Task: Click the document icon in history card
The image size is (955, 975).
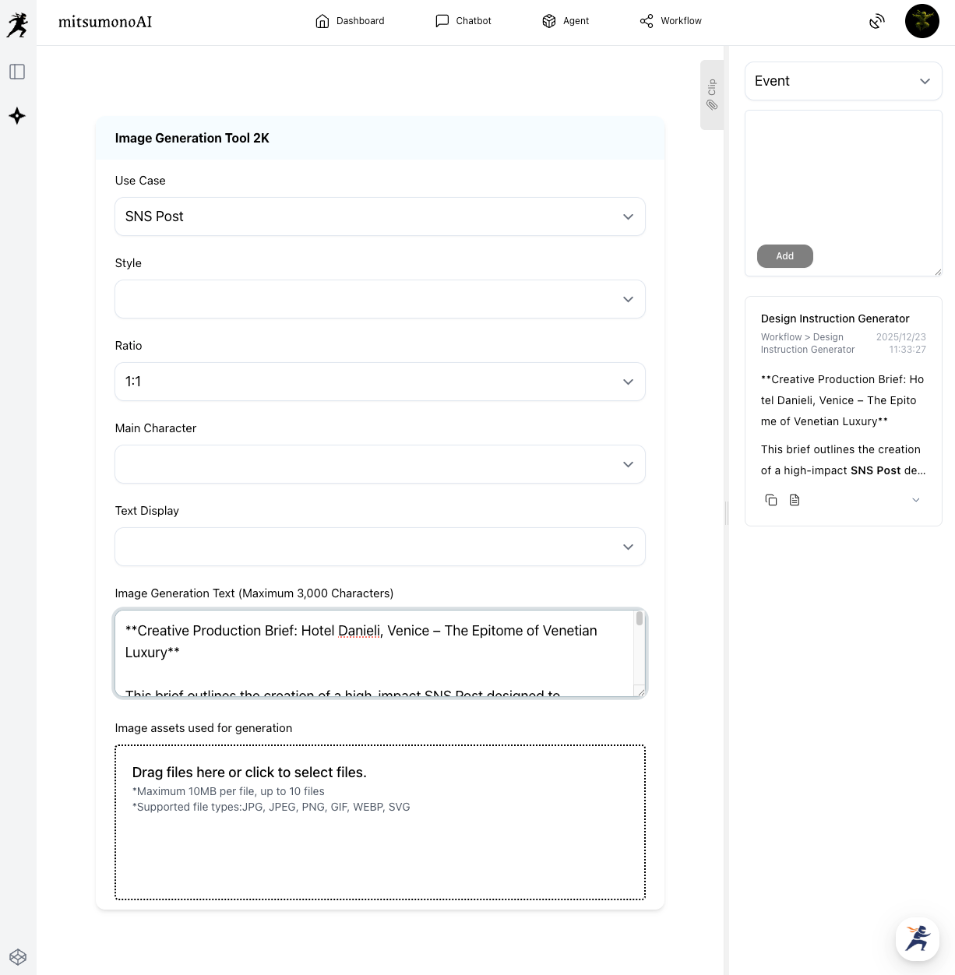Action: 795,500
